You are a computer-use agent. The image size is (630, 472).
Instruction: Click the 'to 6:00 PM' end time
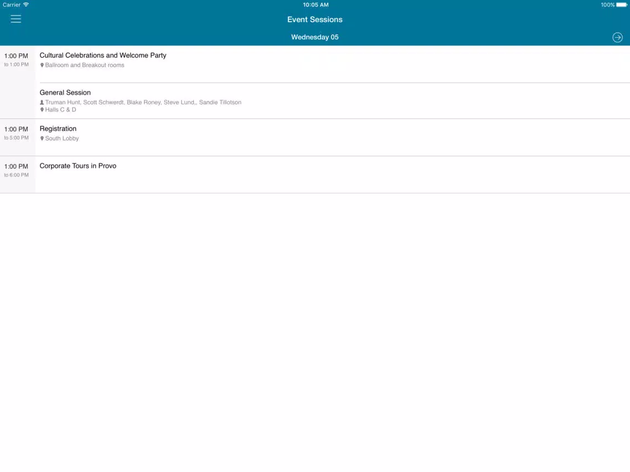[x=17, y=175]
